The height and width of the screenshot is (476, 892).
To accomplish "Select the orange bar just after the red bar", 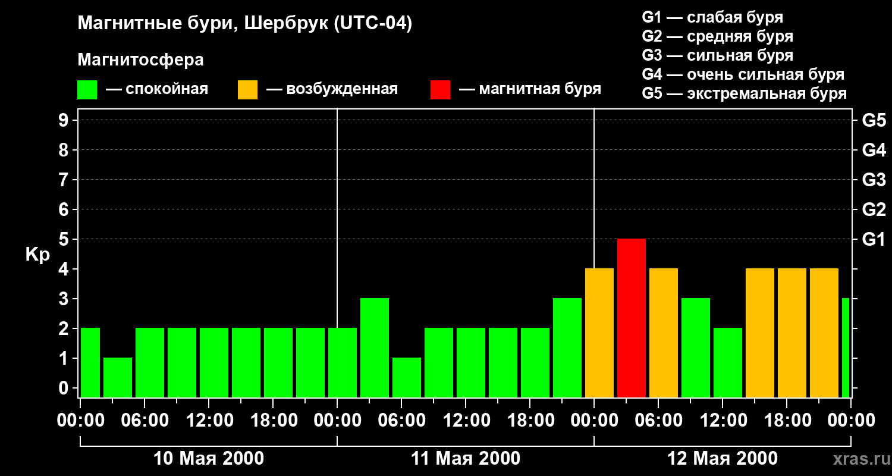I will 664,333.
